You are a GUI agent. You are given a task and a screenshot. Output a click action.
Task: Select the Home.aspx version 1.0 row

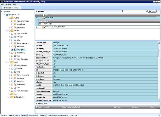pyautogui.click(x=99, y=24)
